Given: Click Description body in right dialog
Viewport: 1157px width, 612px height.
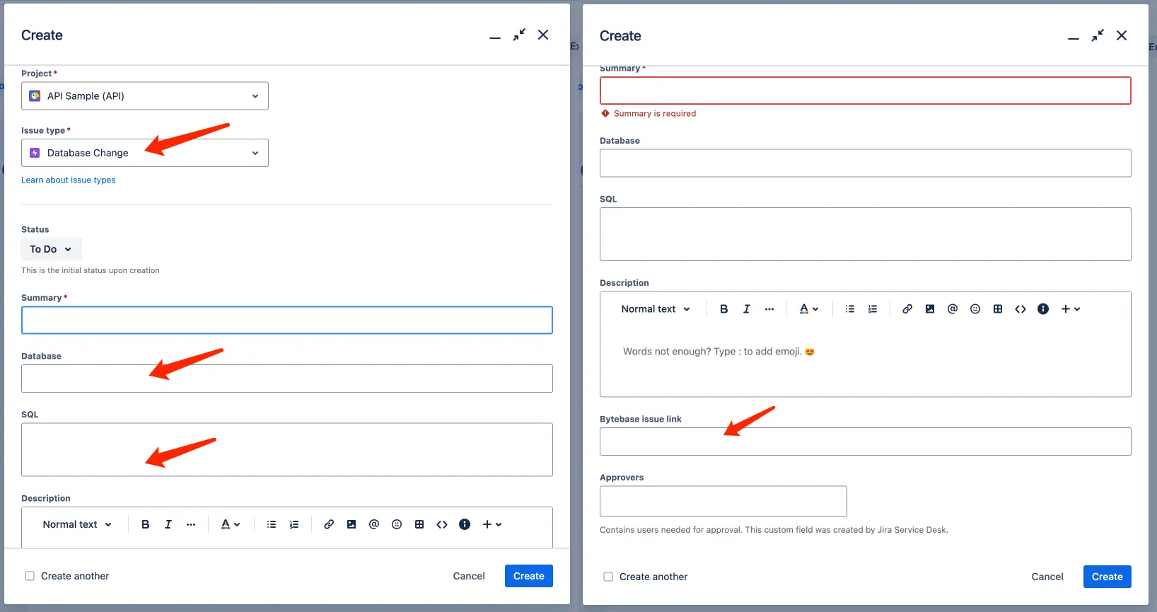Looking at the screenshot, I should click(x=866, y=361).
